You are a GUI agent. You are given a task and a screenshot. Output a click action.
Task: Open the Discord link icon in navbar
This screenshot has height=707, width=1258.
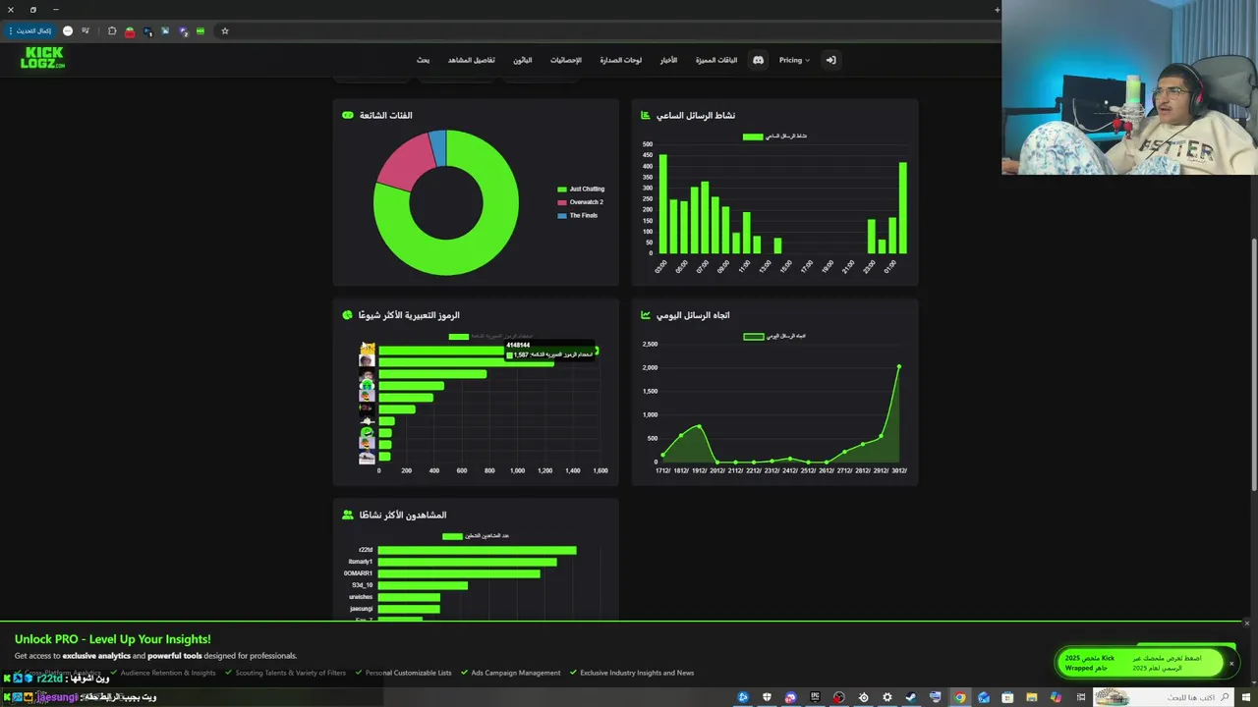[x=758, y=60]
